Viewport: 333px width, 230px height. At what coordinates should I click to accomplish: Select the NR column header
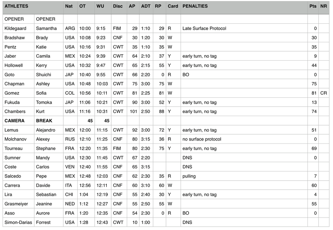323,6
